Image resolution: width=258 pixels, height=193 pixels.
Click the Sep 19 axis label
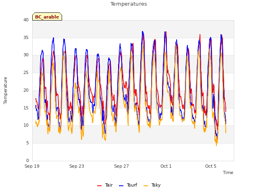coord(32,166)
